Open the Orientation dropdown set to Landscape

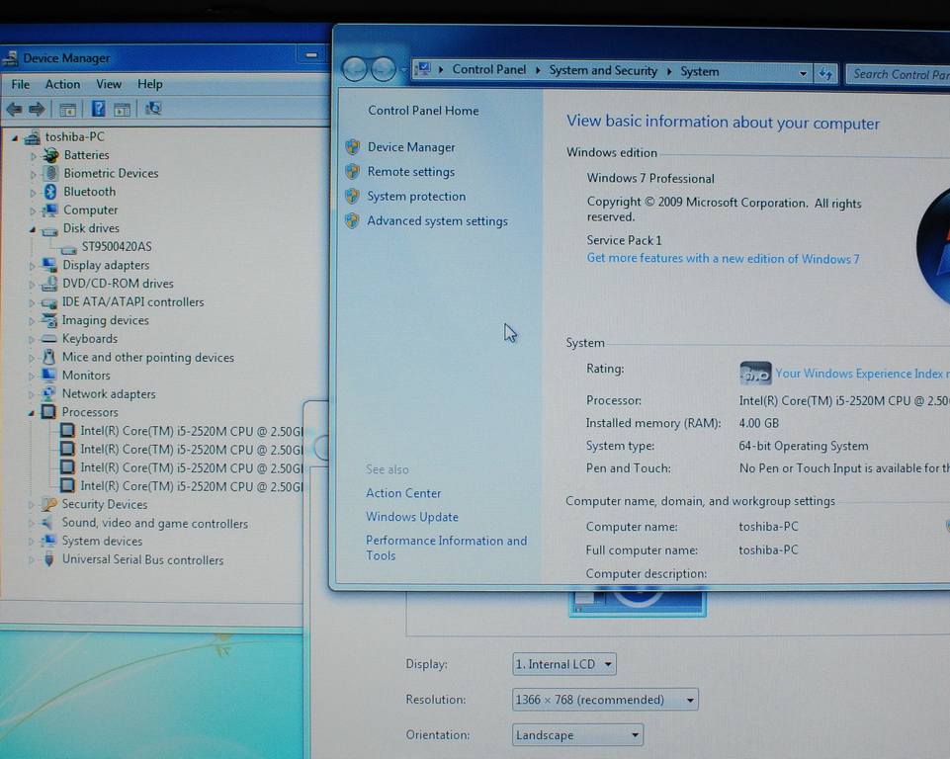[x=577, y=735]
